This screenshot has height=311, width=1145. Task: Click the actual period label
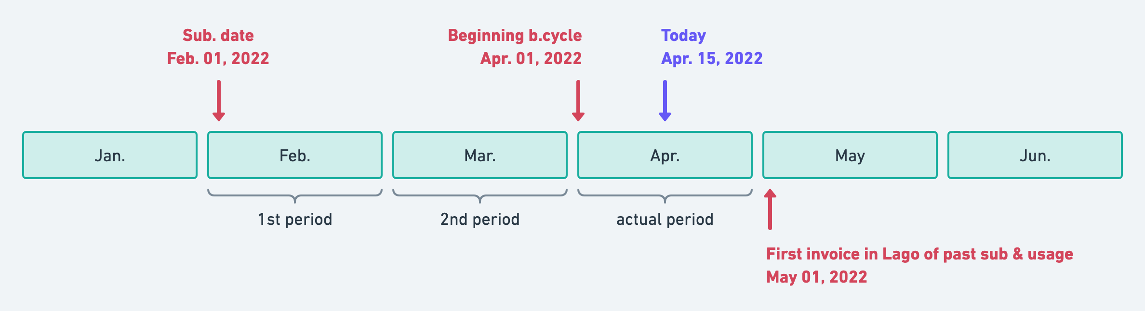pos(665,220)
